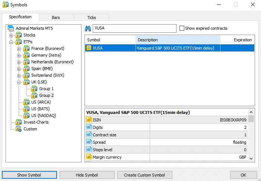Click the US (BATS) folder icon
Viewport: 261px width, 181px height.
point(26,109)
